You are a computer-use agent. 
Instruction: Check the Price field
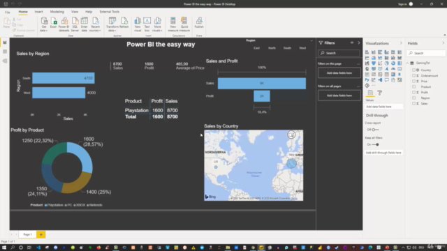(413, 81)
